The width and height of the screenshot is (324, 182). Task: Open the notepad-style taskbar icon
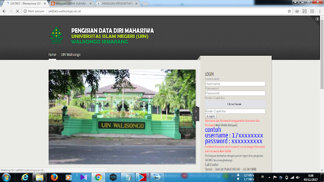click(128, 177)
